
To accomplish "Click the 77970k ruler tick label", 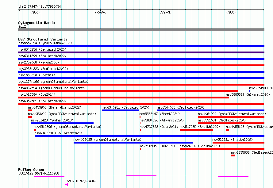I will 165,12.
